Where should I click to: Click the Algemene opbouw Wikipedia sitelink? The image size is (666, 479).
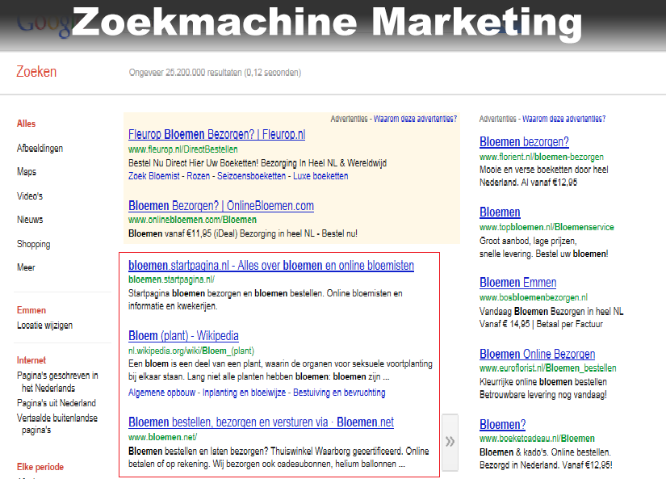[161, 393]
